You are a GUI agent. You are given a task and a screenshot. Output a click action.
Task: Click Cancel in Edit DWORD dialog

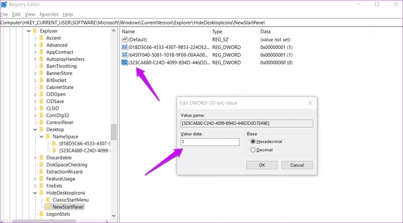tap(297, 165)
